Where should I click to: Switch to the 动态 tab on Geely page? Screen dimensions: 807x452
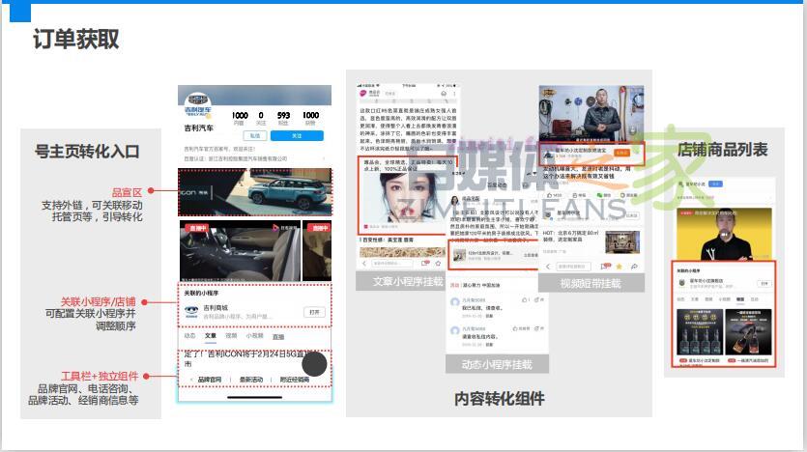(190, 336)
